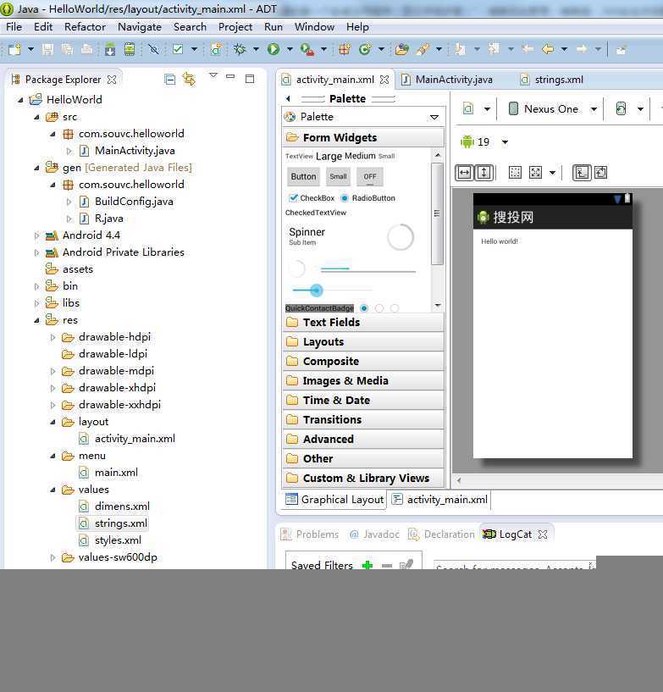Image resolution: width=663 pixels, height=692 pixels.
Task: Open the Android Virtual Device Manager icon
Action: [x=130, y=49]
